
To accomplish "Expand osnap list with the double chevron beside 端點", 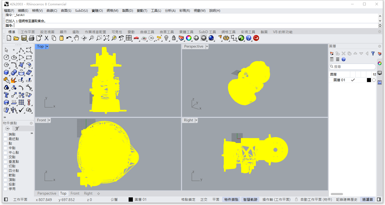I will [32, 133].
